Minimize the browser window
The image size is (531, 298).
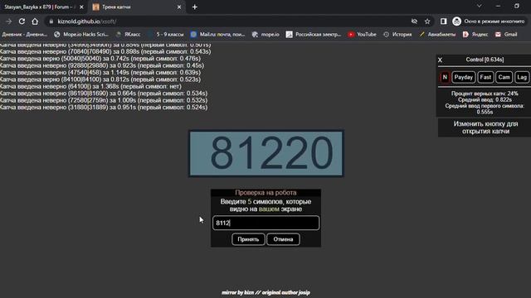(x=498, y=6)
